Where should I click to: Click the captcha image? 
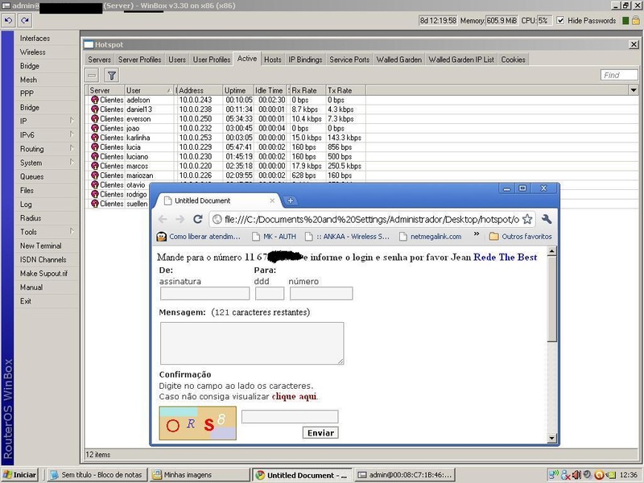point(197,423)
